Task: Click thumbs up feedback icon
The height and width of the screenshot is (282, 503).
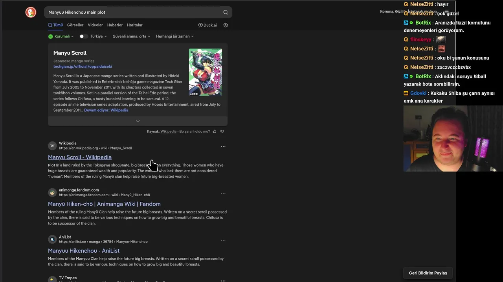Action: coord(214,131)
